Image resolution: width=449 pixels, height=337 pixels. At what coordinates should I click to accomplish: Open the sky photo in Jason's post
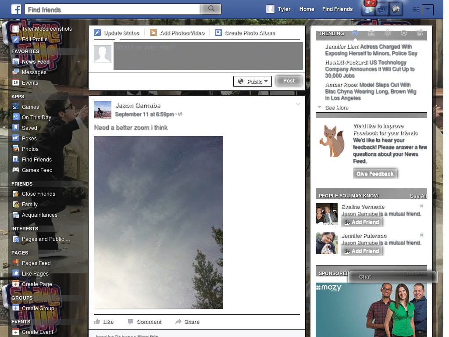[158, 222]
